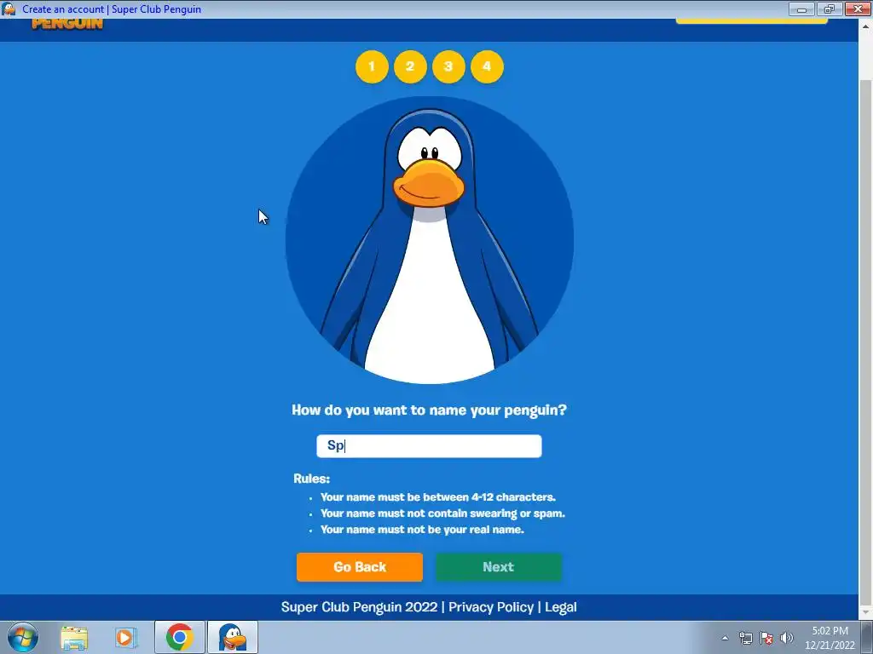Open File Explorer from taskbar
873x654 pixels.
click(x=74, y=637)
